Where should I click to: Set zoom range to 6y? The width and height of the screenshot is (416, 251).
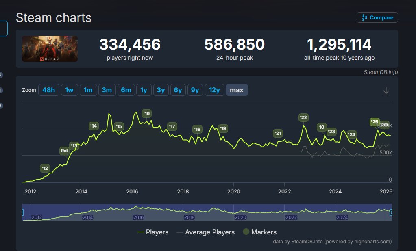click(178, 90)
